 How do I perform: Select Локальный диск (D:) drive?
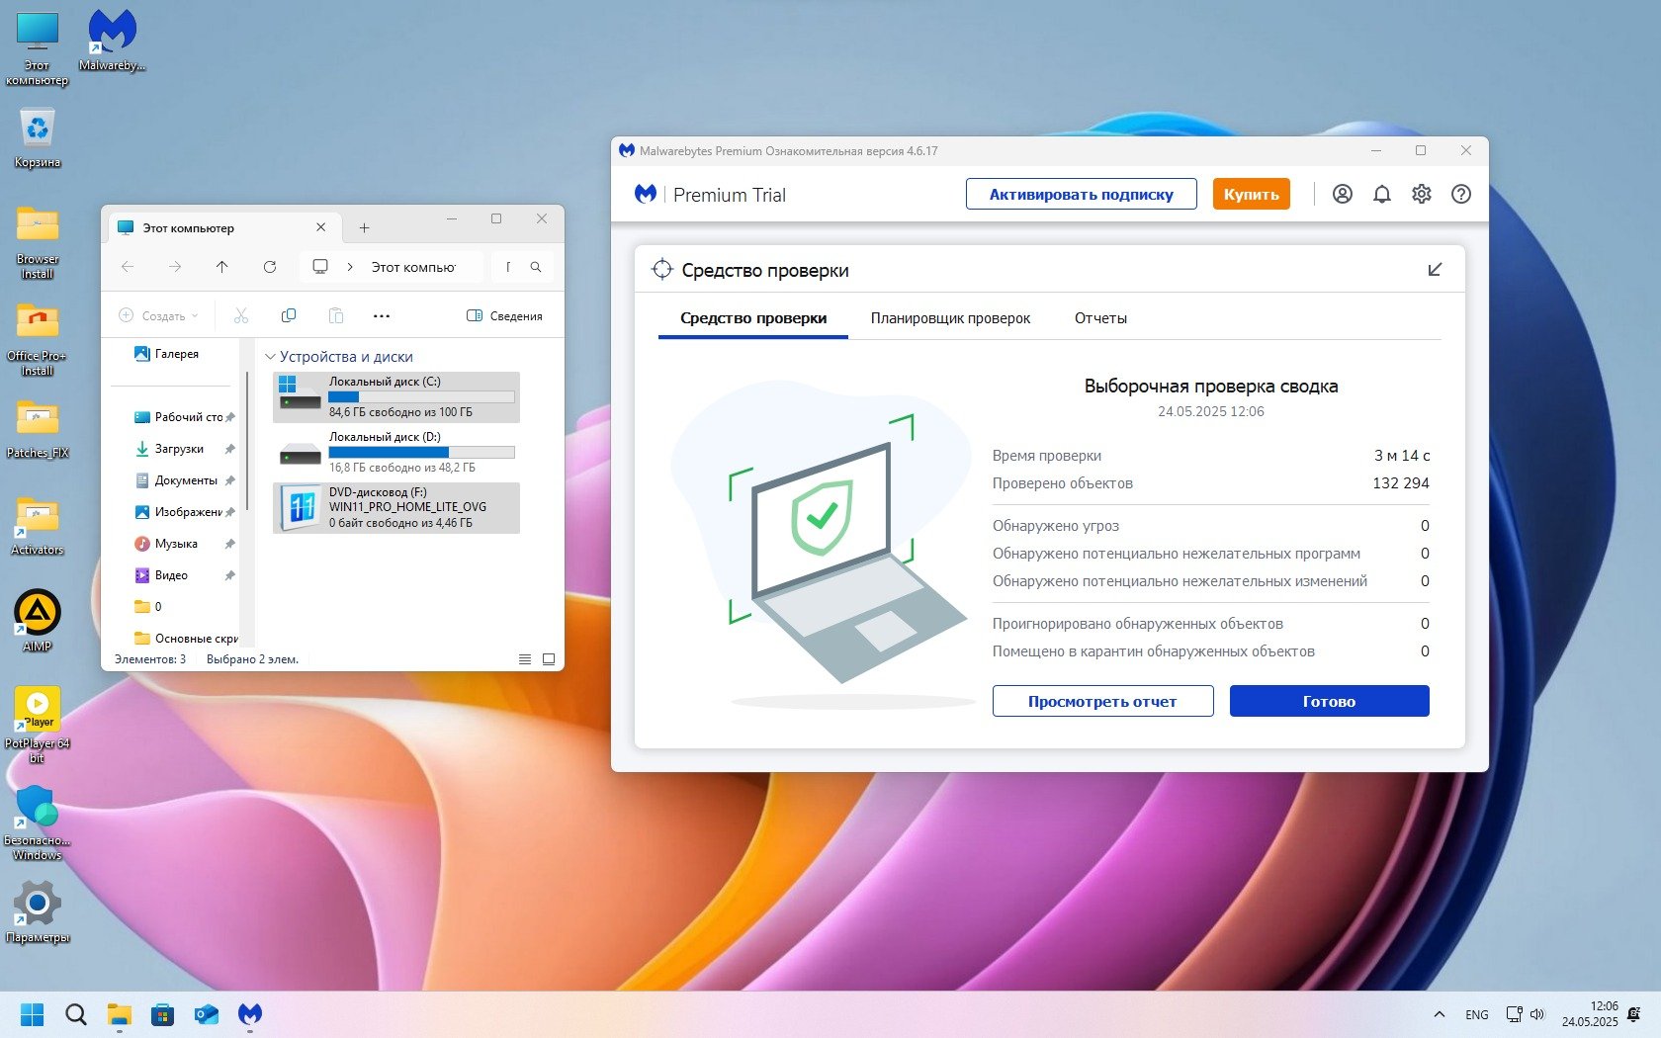coord(396,452)
